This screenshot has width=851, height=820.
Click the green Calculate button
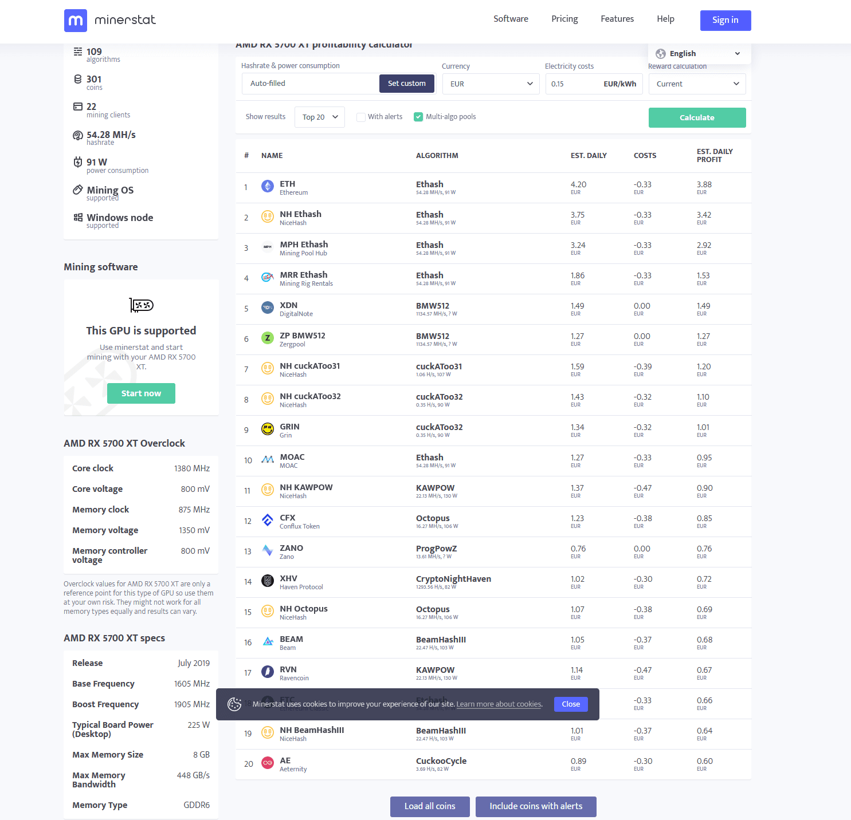[697, 118]
